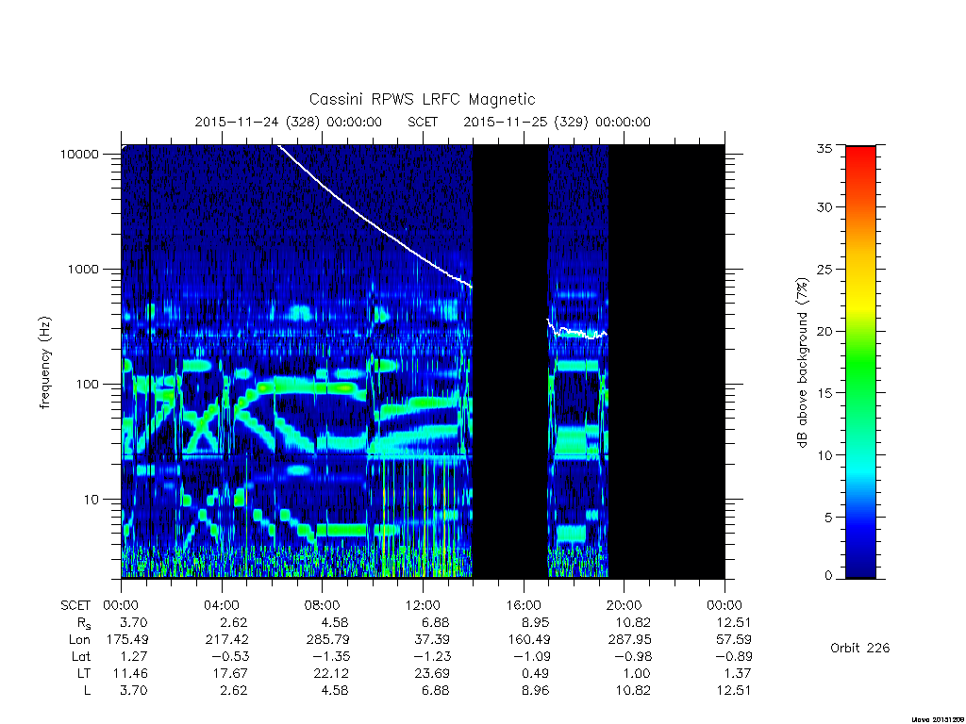Viewport: 966px width, 724px height.
Task: Click the 5 colorbar tick label
Action: (827, 518)
